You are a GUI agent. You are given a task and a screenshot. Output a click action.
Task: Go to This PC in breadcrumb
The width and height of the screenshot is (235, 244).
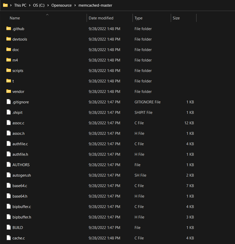(x=20, y=5)
